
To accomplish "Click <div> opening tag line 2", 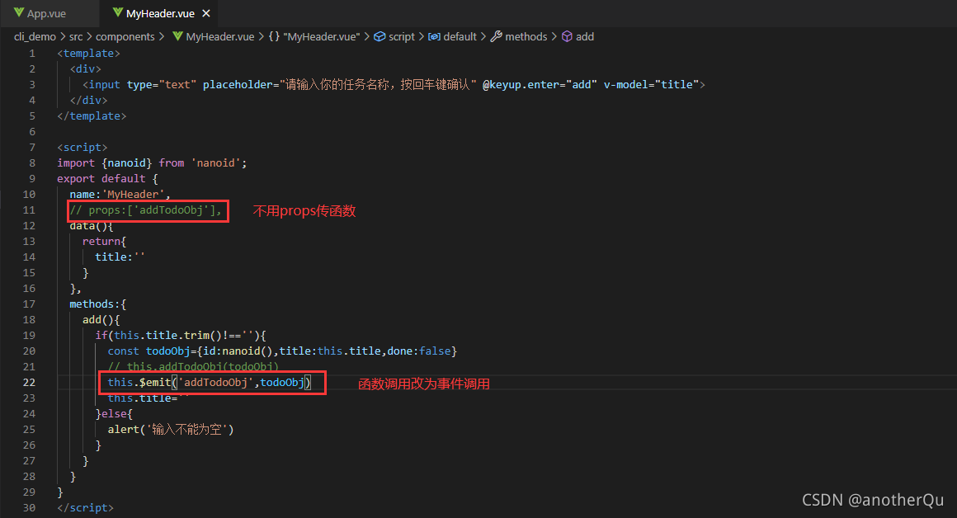I will click(x=86, y=69).
